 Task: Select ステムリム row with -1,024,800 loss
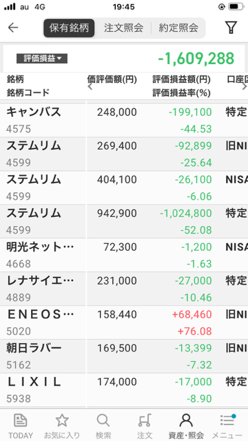(124, 221)
